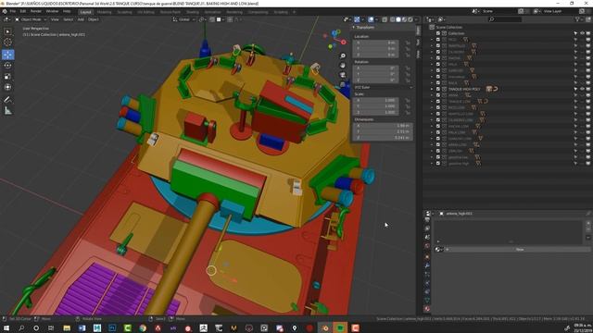This screenshot has width=593, height=333.
Task: Click the editor type icon in viewport header
Action: (x=6, y=19)
